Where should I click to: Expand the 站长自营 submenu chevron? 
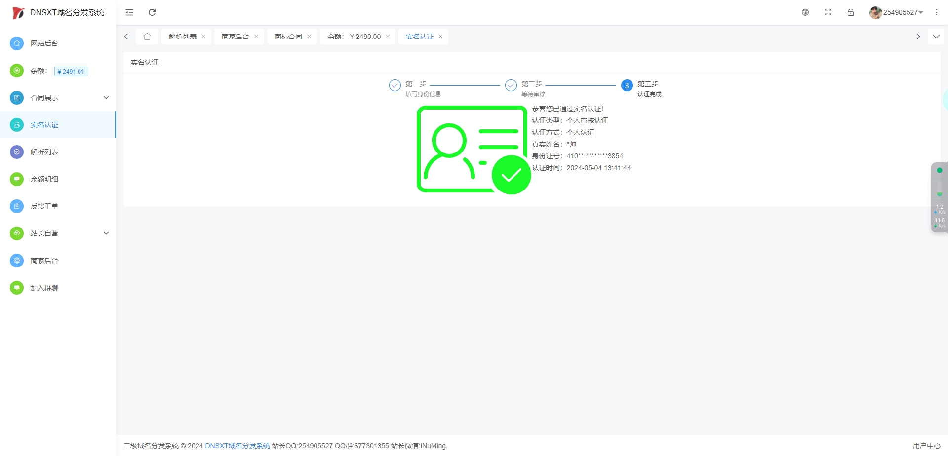(x=106, y=233)
